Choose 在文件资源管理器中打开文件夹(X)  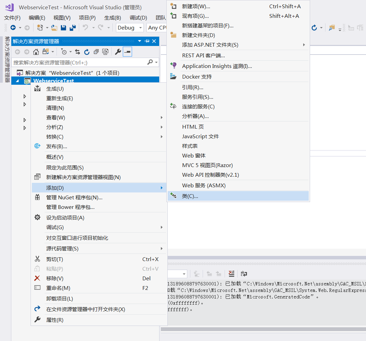pyautogui.click(x=99, y=309)
